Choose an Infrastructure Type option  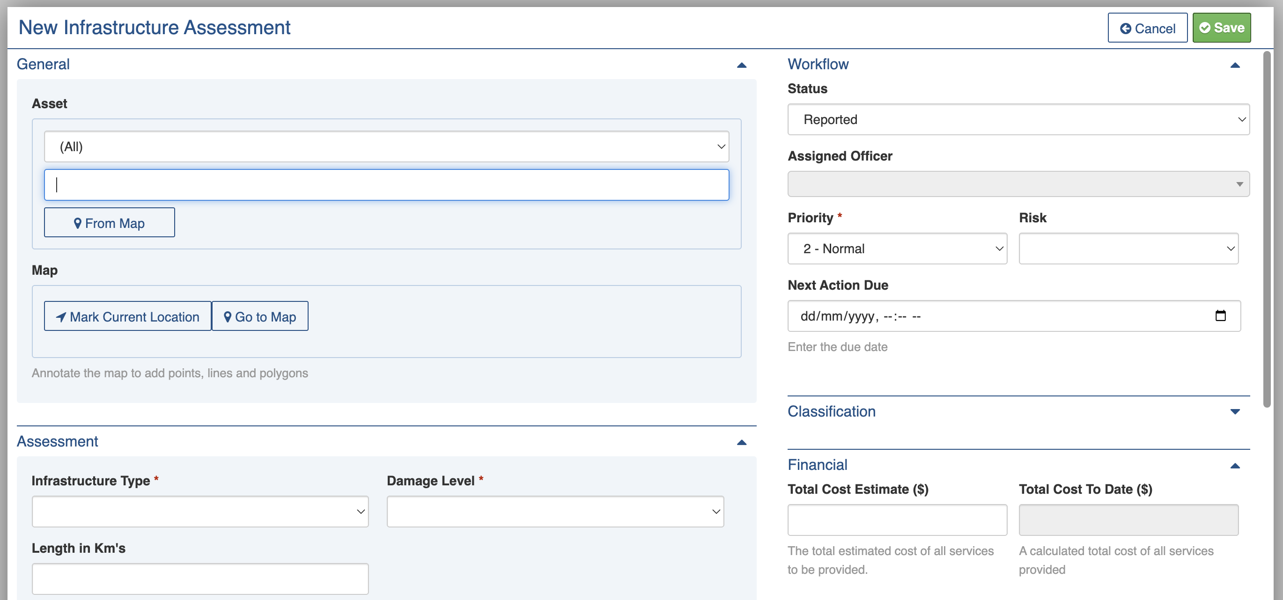[200, 512]
